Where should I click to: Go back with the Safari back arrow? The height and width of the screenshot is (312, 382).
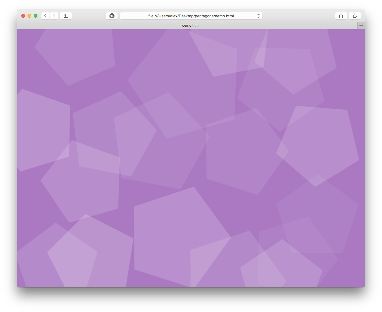pyautogui.click(x=45, y=16)
